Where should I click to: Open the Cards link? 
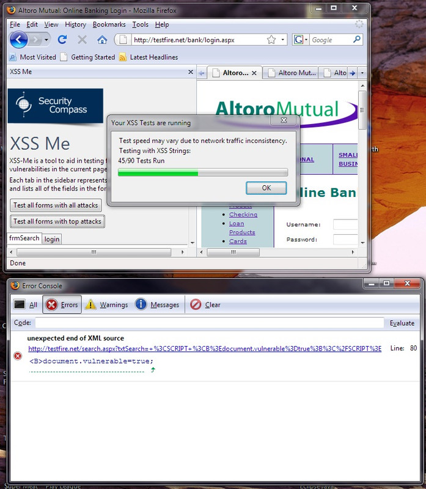click(x=238, y=241)
